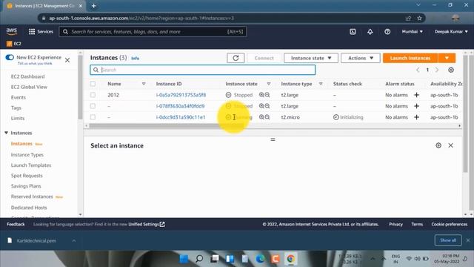474x267 pixels.
Task: Open CloudShell icon in top bar
Action: [x=353, y=31]
